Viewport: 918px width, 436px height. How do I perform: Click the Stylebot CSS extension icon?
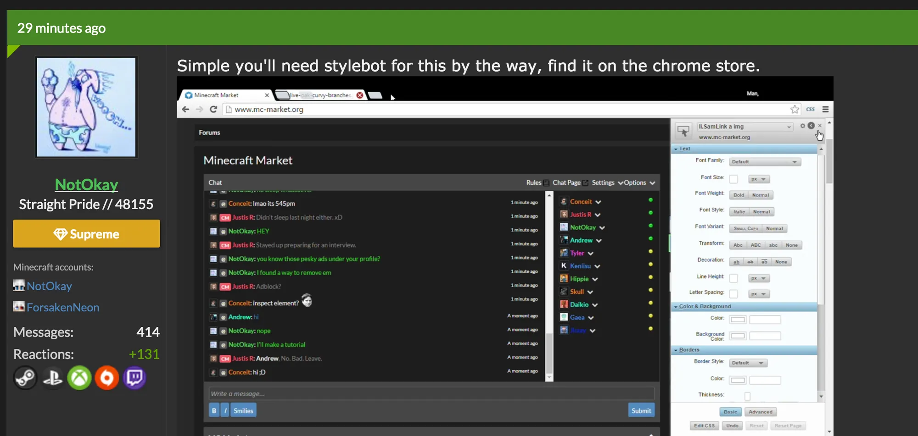(x=811, y=109)
